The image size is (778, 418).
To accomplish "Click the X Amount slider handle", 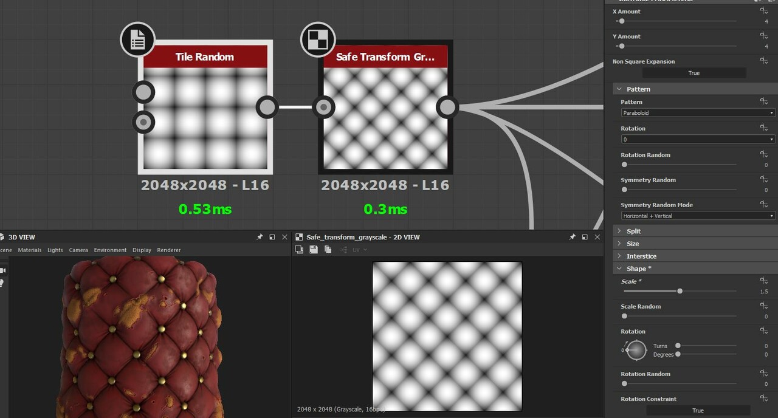I will pyautogui.click(x=622, y=21).
